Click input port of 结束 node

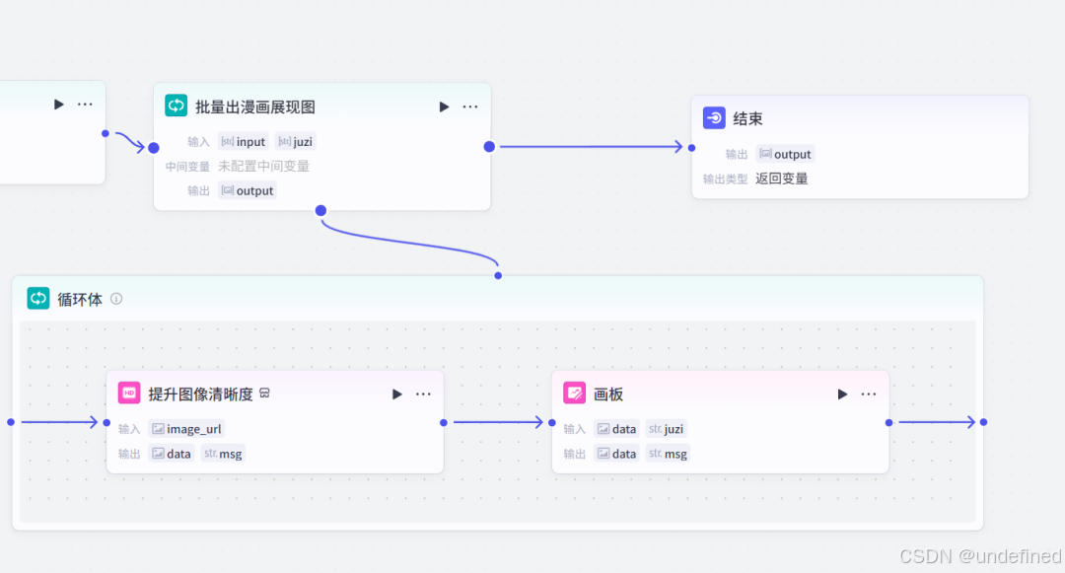[x=691, y=147]
